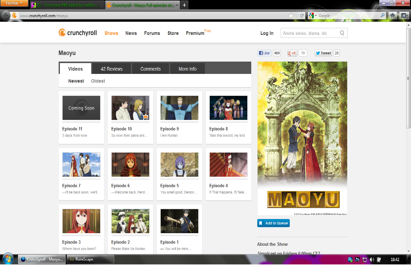Image resolution: width=411 pixels, height=265 pixels.
Task: Switch to the Comment #46 browser tab
Action: (68, 5)
